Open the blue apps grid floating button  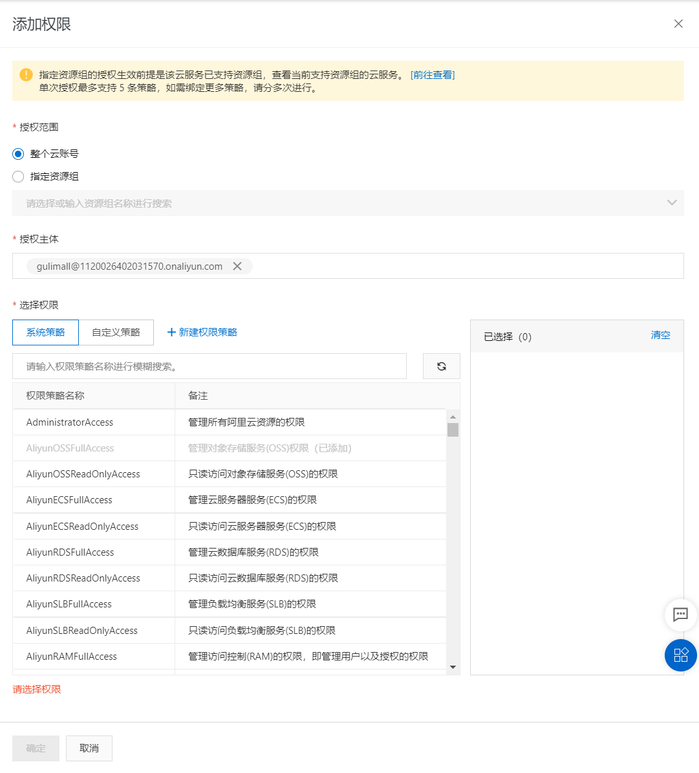click(681, 655)
